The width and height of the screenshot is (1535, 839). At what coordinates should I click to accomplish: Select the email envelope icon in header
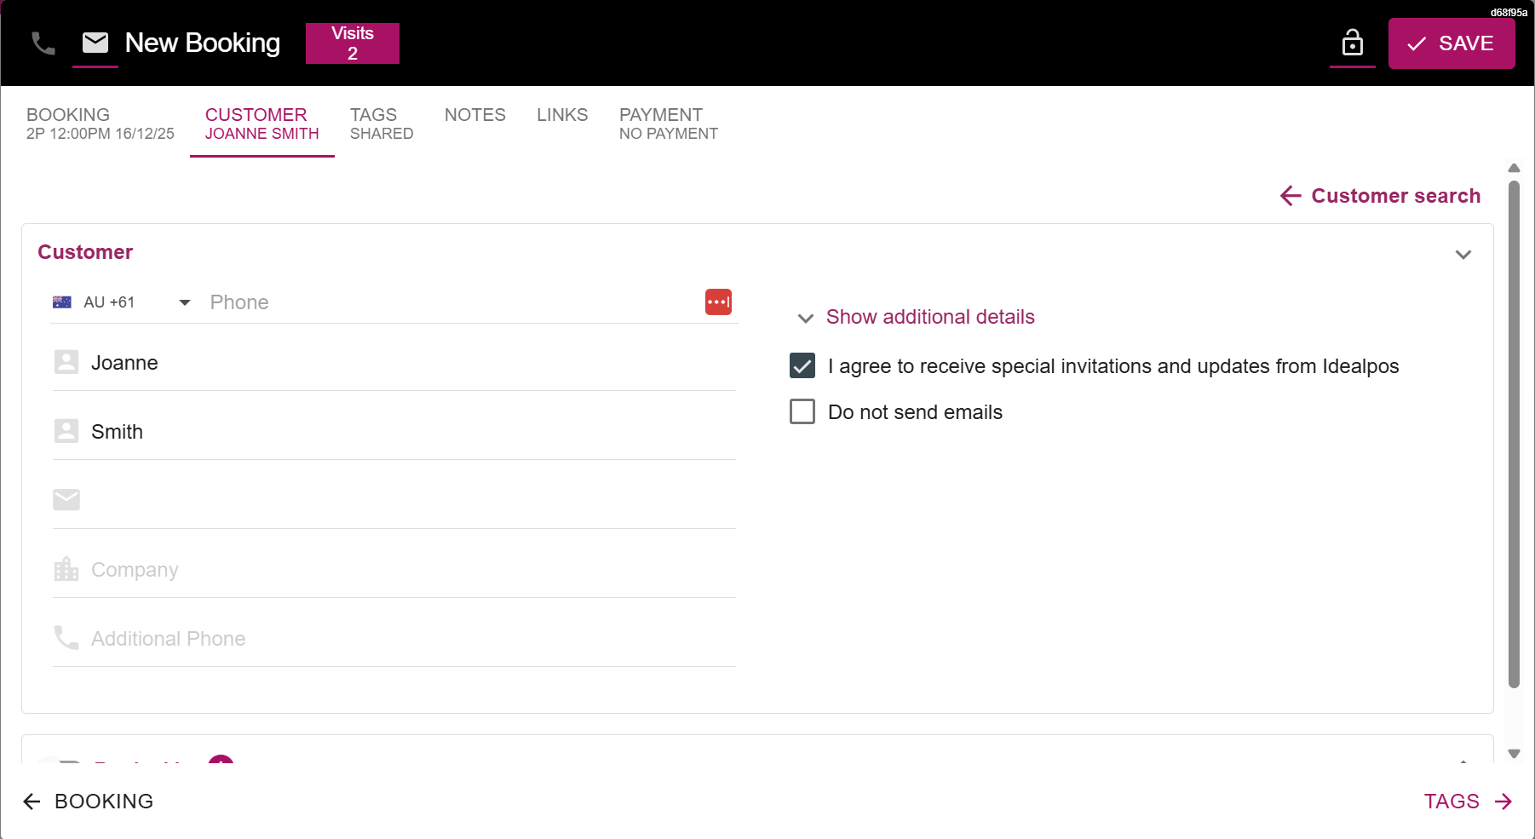[95, 43]
